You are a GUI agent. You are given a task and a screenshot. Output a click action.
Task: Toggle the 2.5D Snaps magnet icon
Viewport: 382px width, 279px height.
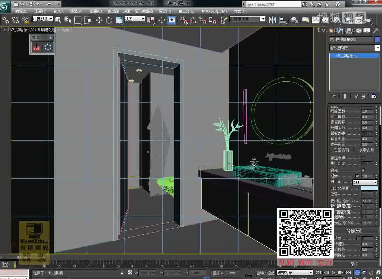coord(183,20)
